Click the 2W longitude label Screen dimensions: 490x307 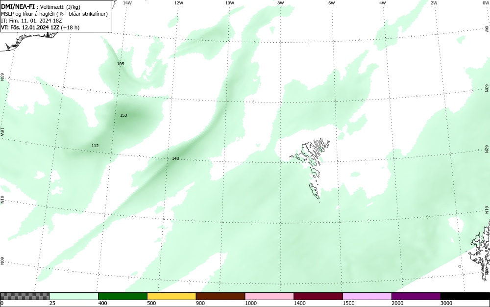[434, 3]
